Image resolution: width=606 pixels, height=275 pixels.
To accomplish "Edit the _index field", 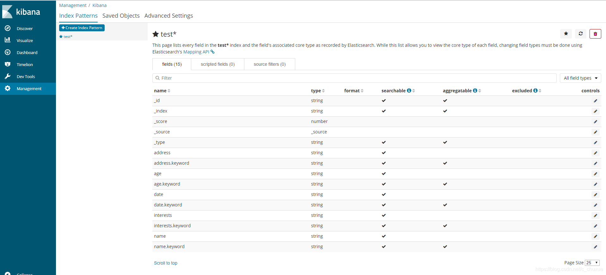I will tap(596, 111).
